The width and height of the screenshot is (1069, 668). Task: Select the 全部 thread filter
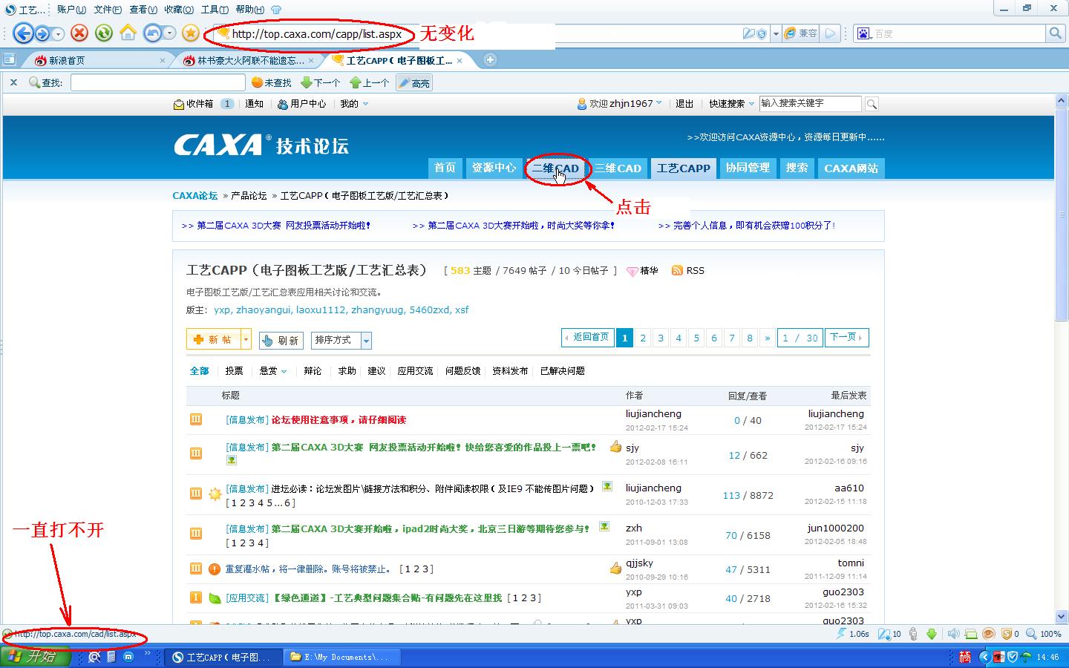click(199, 371)
